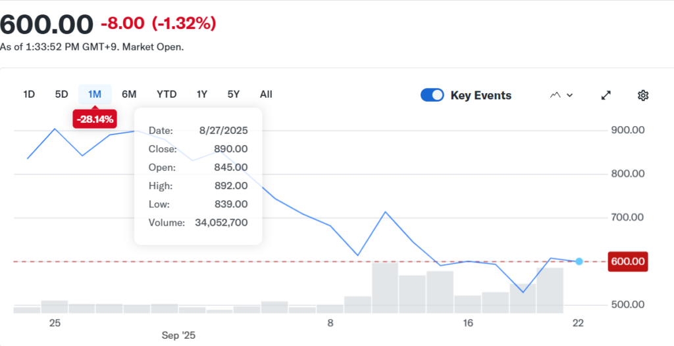Click the large 600.00 price heading
This screenshot has height=346, width=674.
(47, 24)
